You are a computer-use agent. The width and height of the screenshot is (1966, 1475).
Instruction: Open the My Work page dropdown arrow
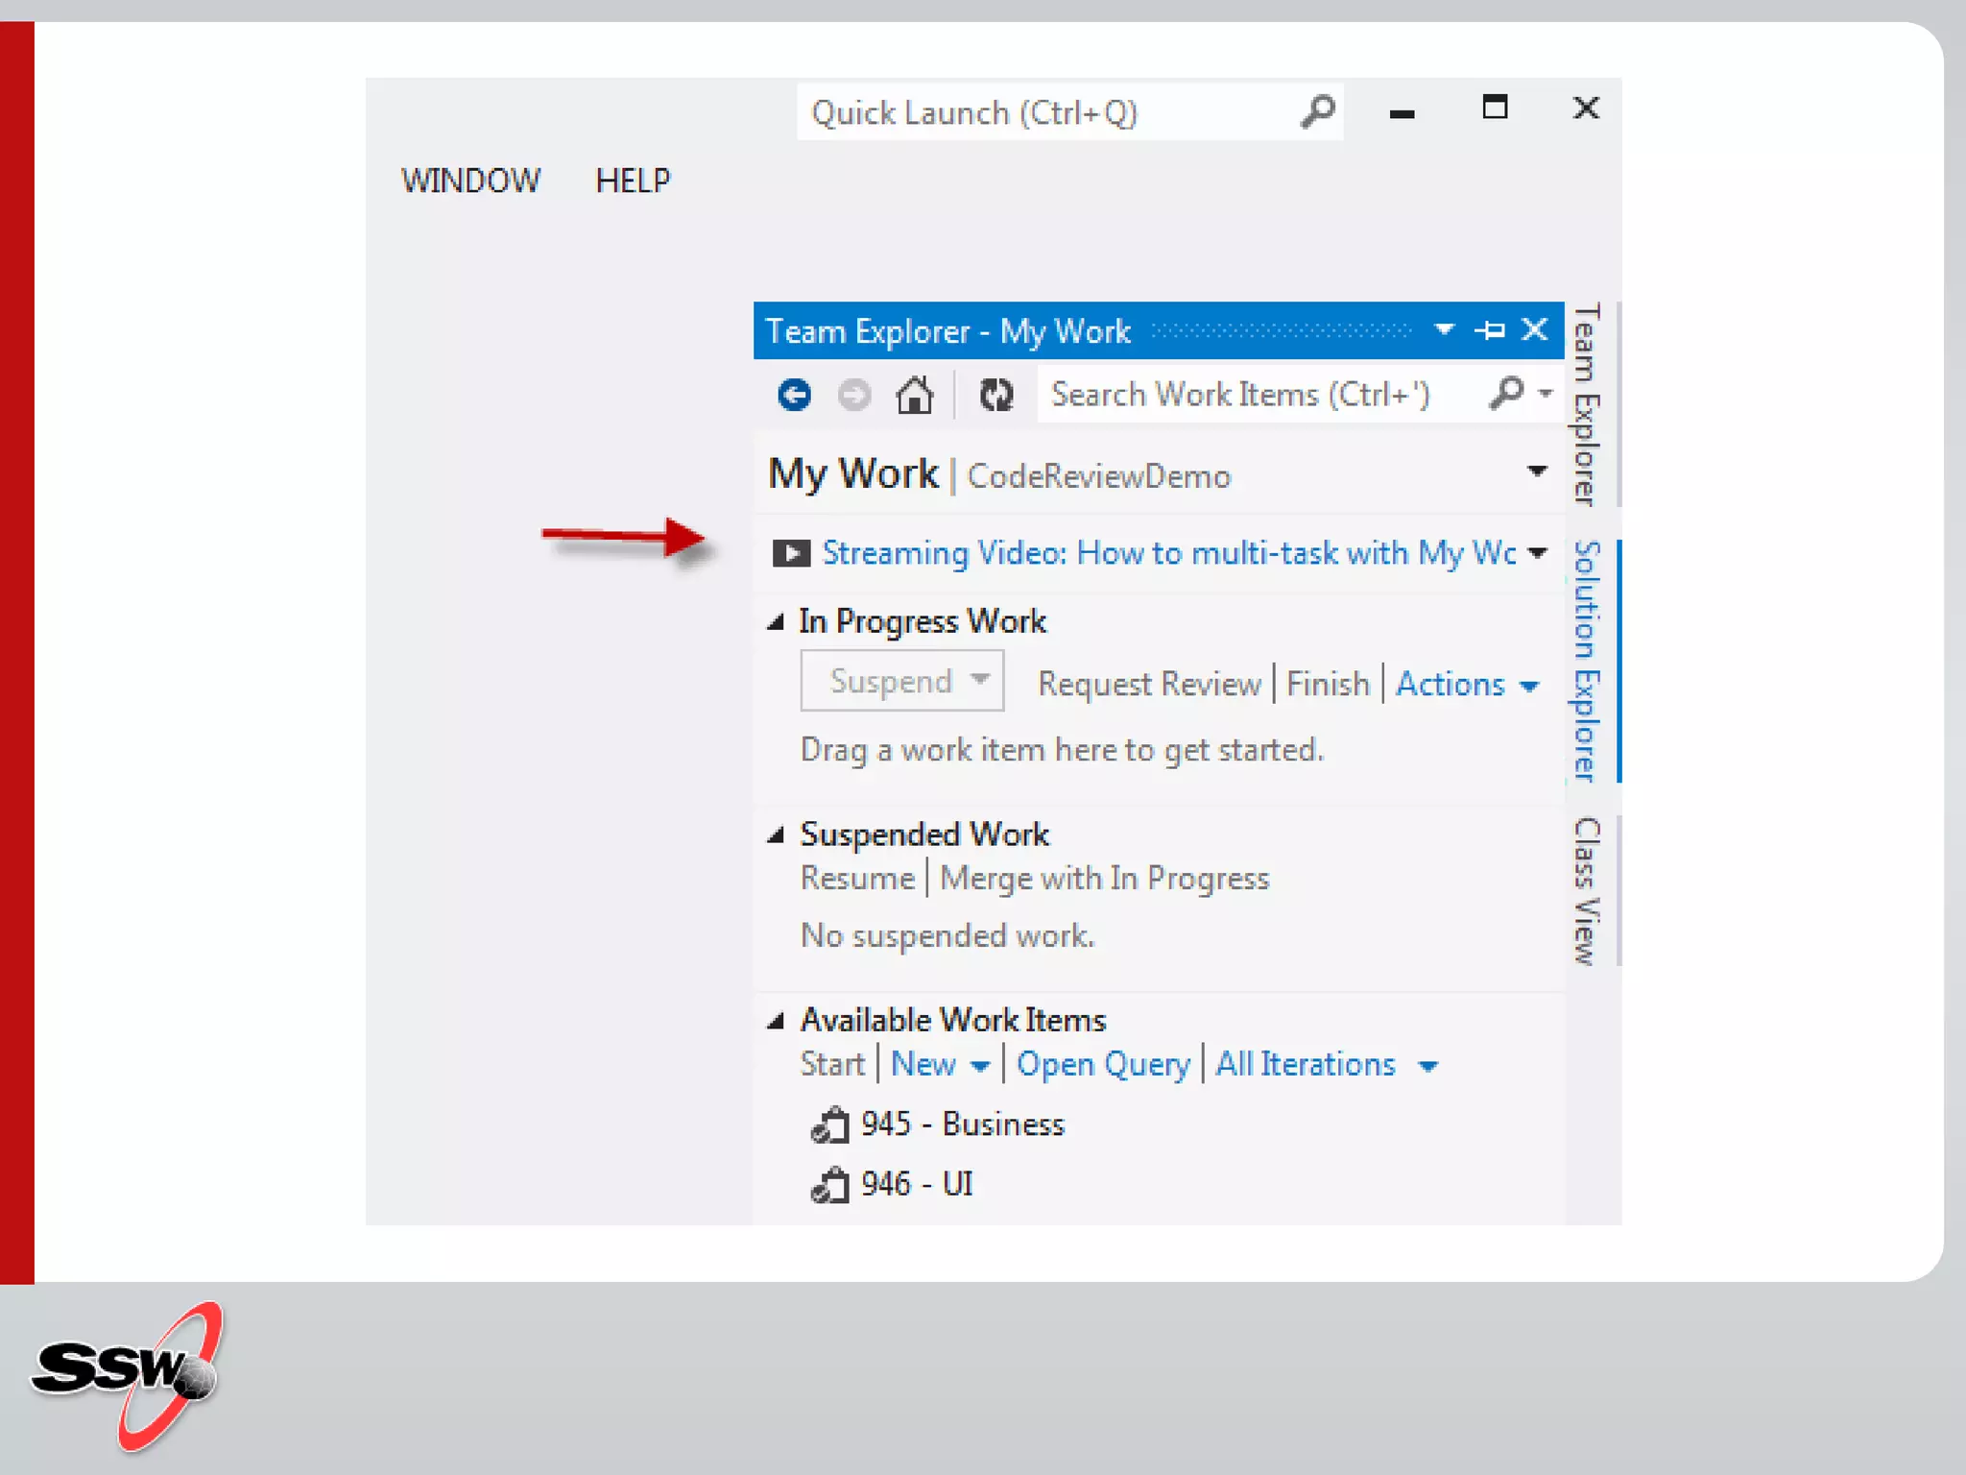[x=1537, y=472]
